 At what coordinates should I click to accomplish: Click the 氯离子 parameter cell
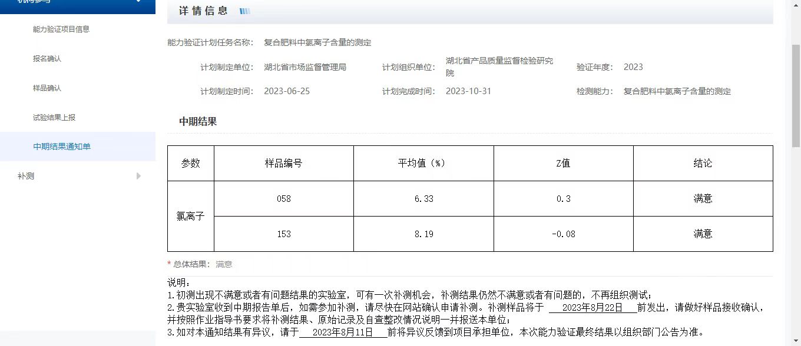tap(191, 216)
